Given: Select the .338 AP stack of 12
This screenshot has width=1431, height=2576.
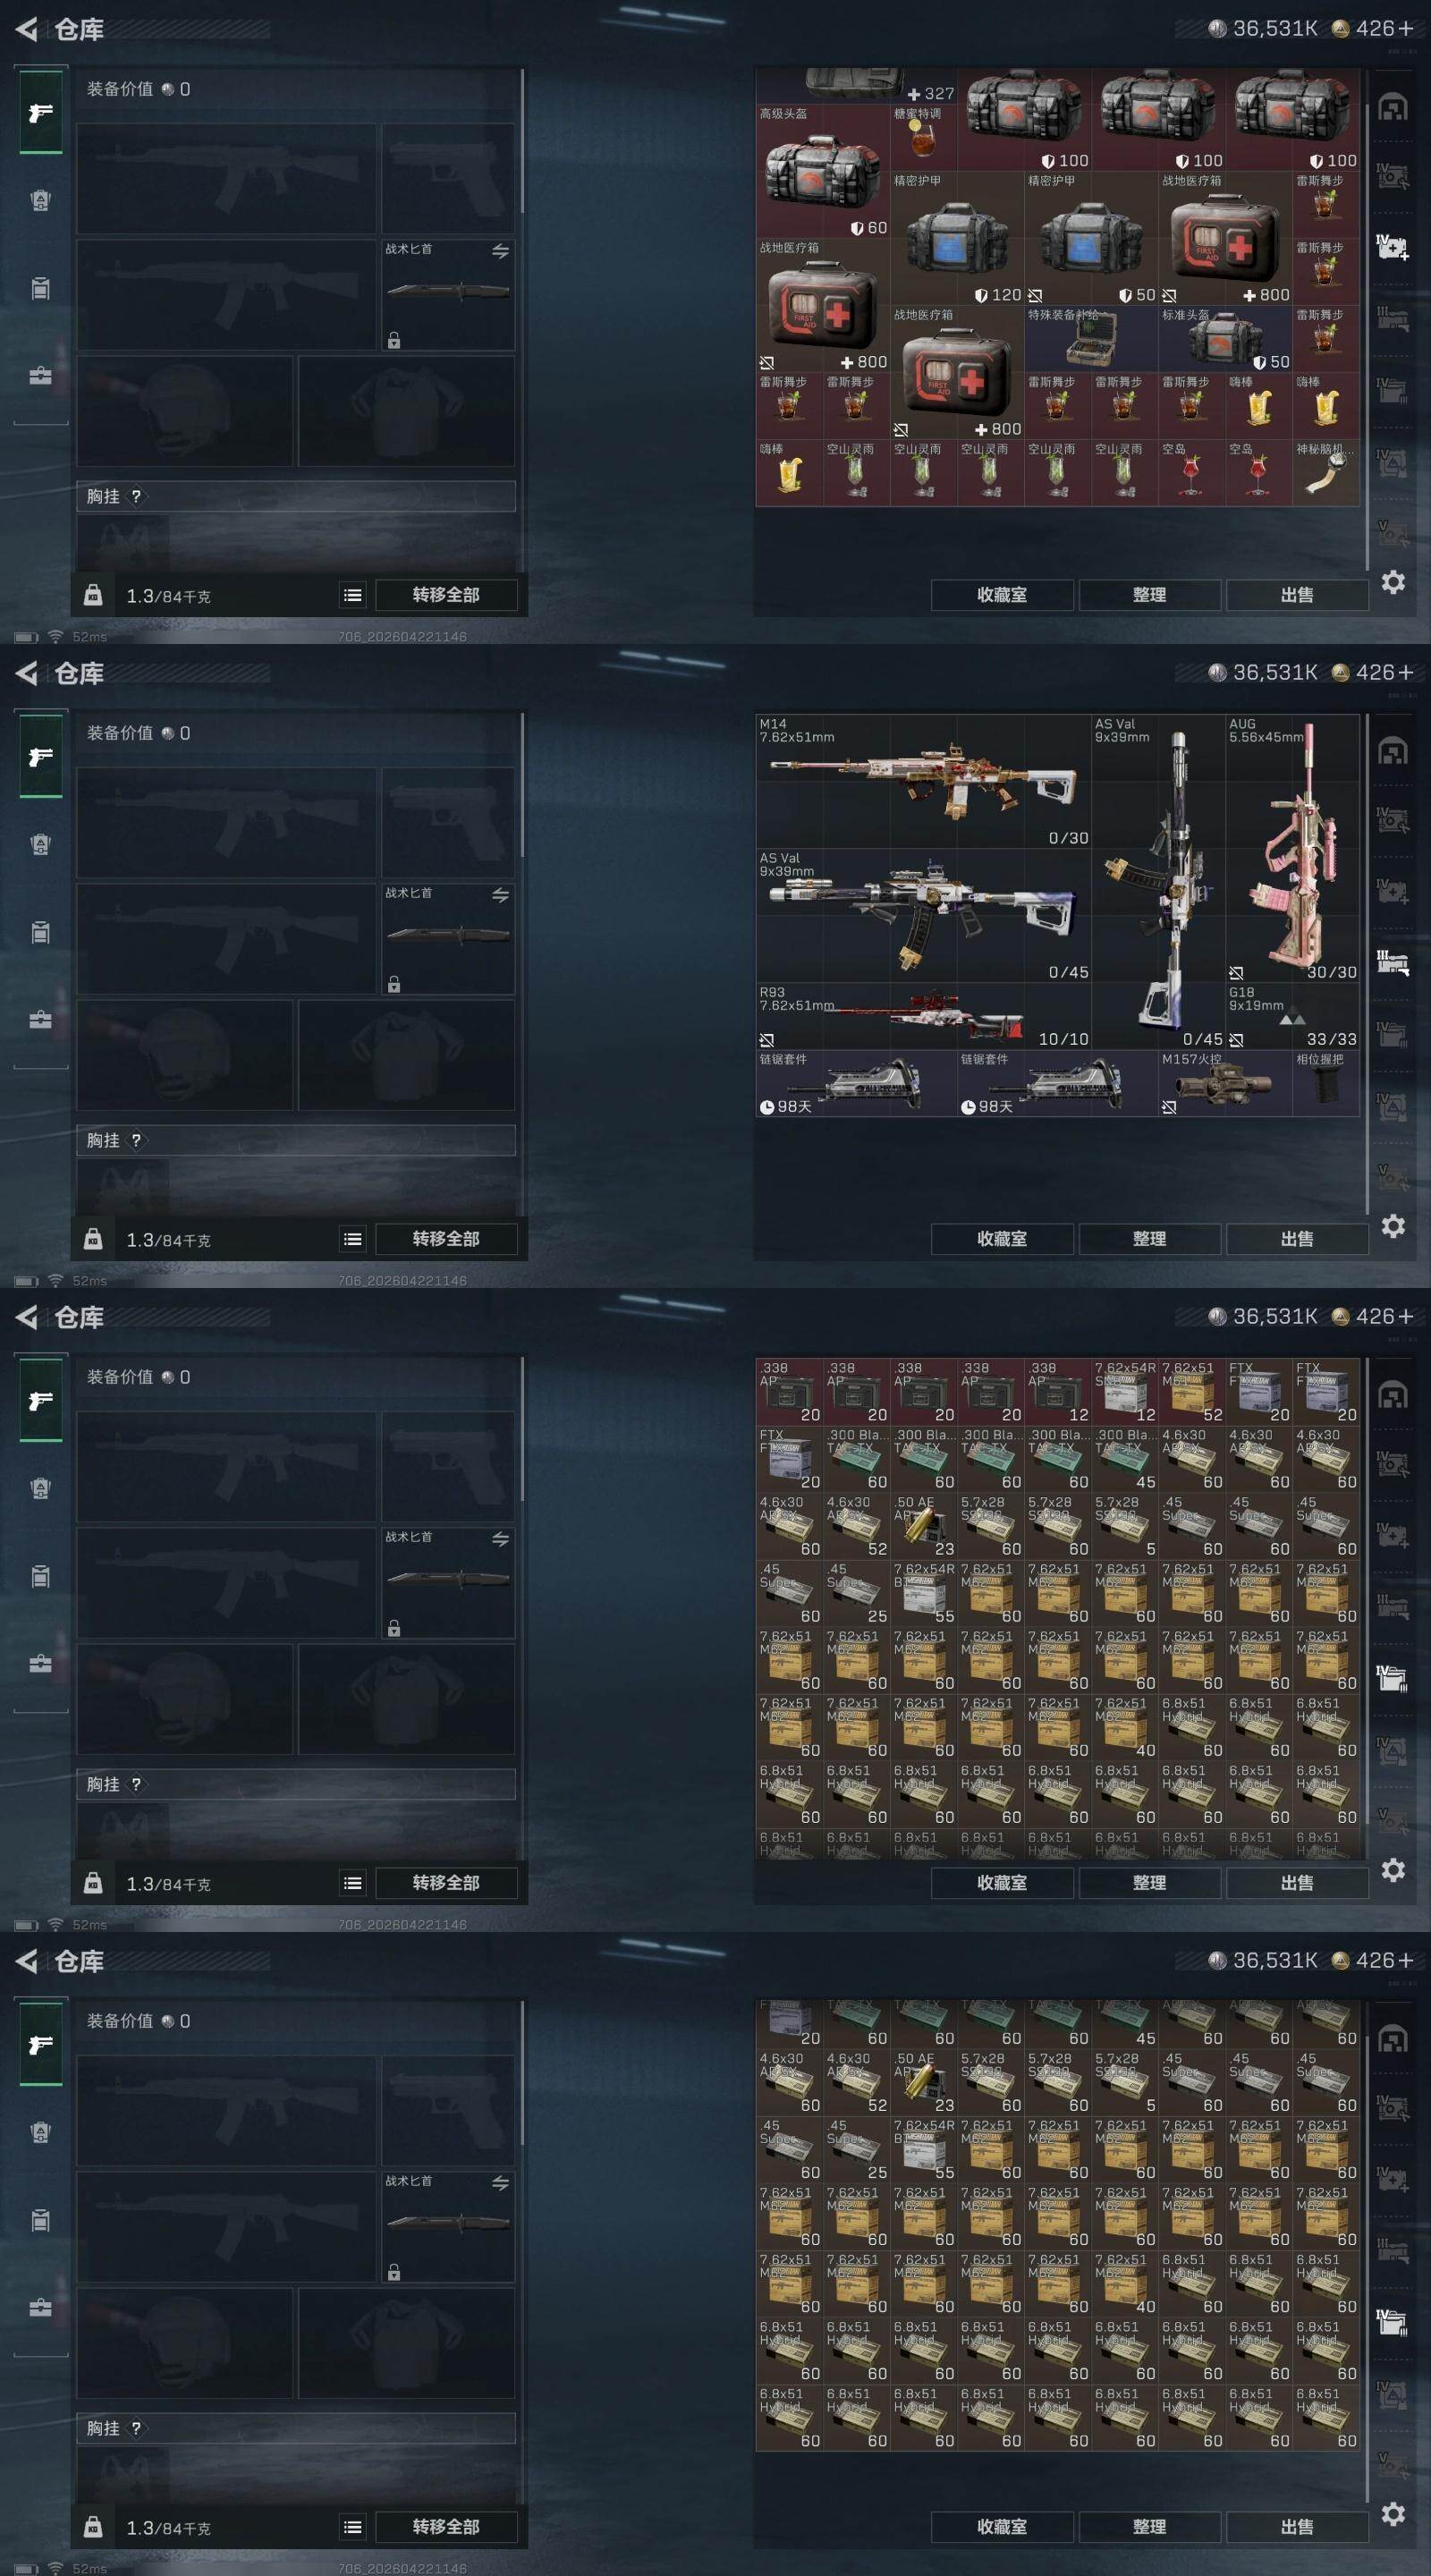Looking at the screenshot, I should [x=1057, y=1391].
